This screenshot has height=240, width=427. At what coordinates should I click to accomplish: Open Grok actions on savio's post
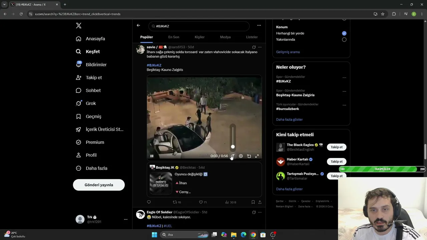[x=254, y=47]
